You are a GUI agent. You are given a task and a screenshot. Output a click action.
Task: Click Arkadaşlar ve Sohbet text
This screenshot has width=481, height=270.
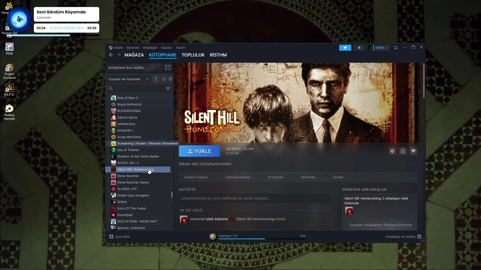tap(401, 237)
